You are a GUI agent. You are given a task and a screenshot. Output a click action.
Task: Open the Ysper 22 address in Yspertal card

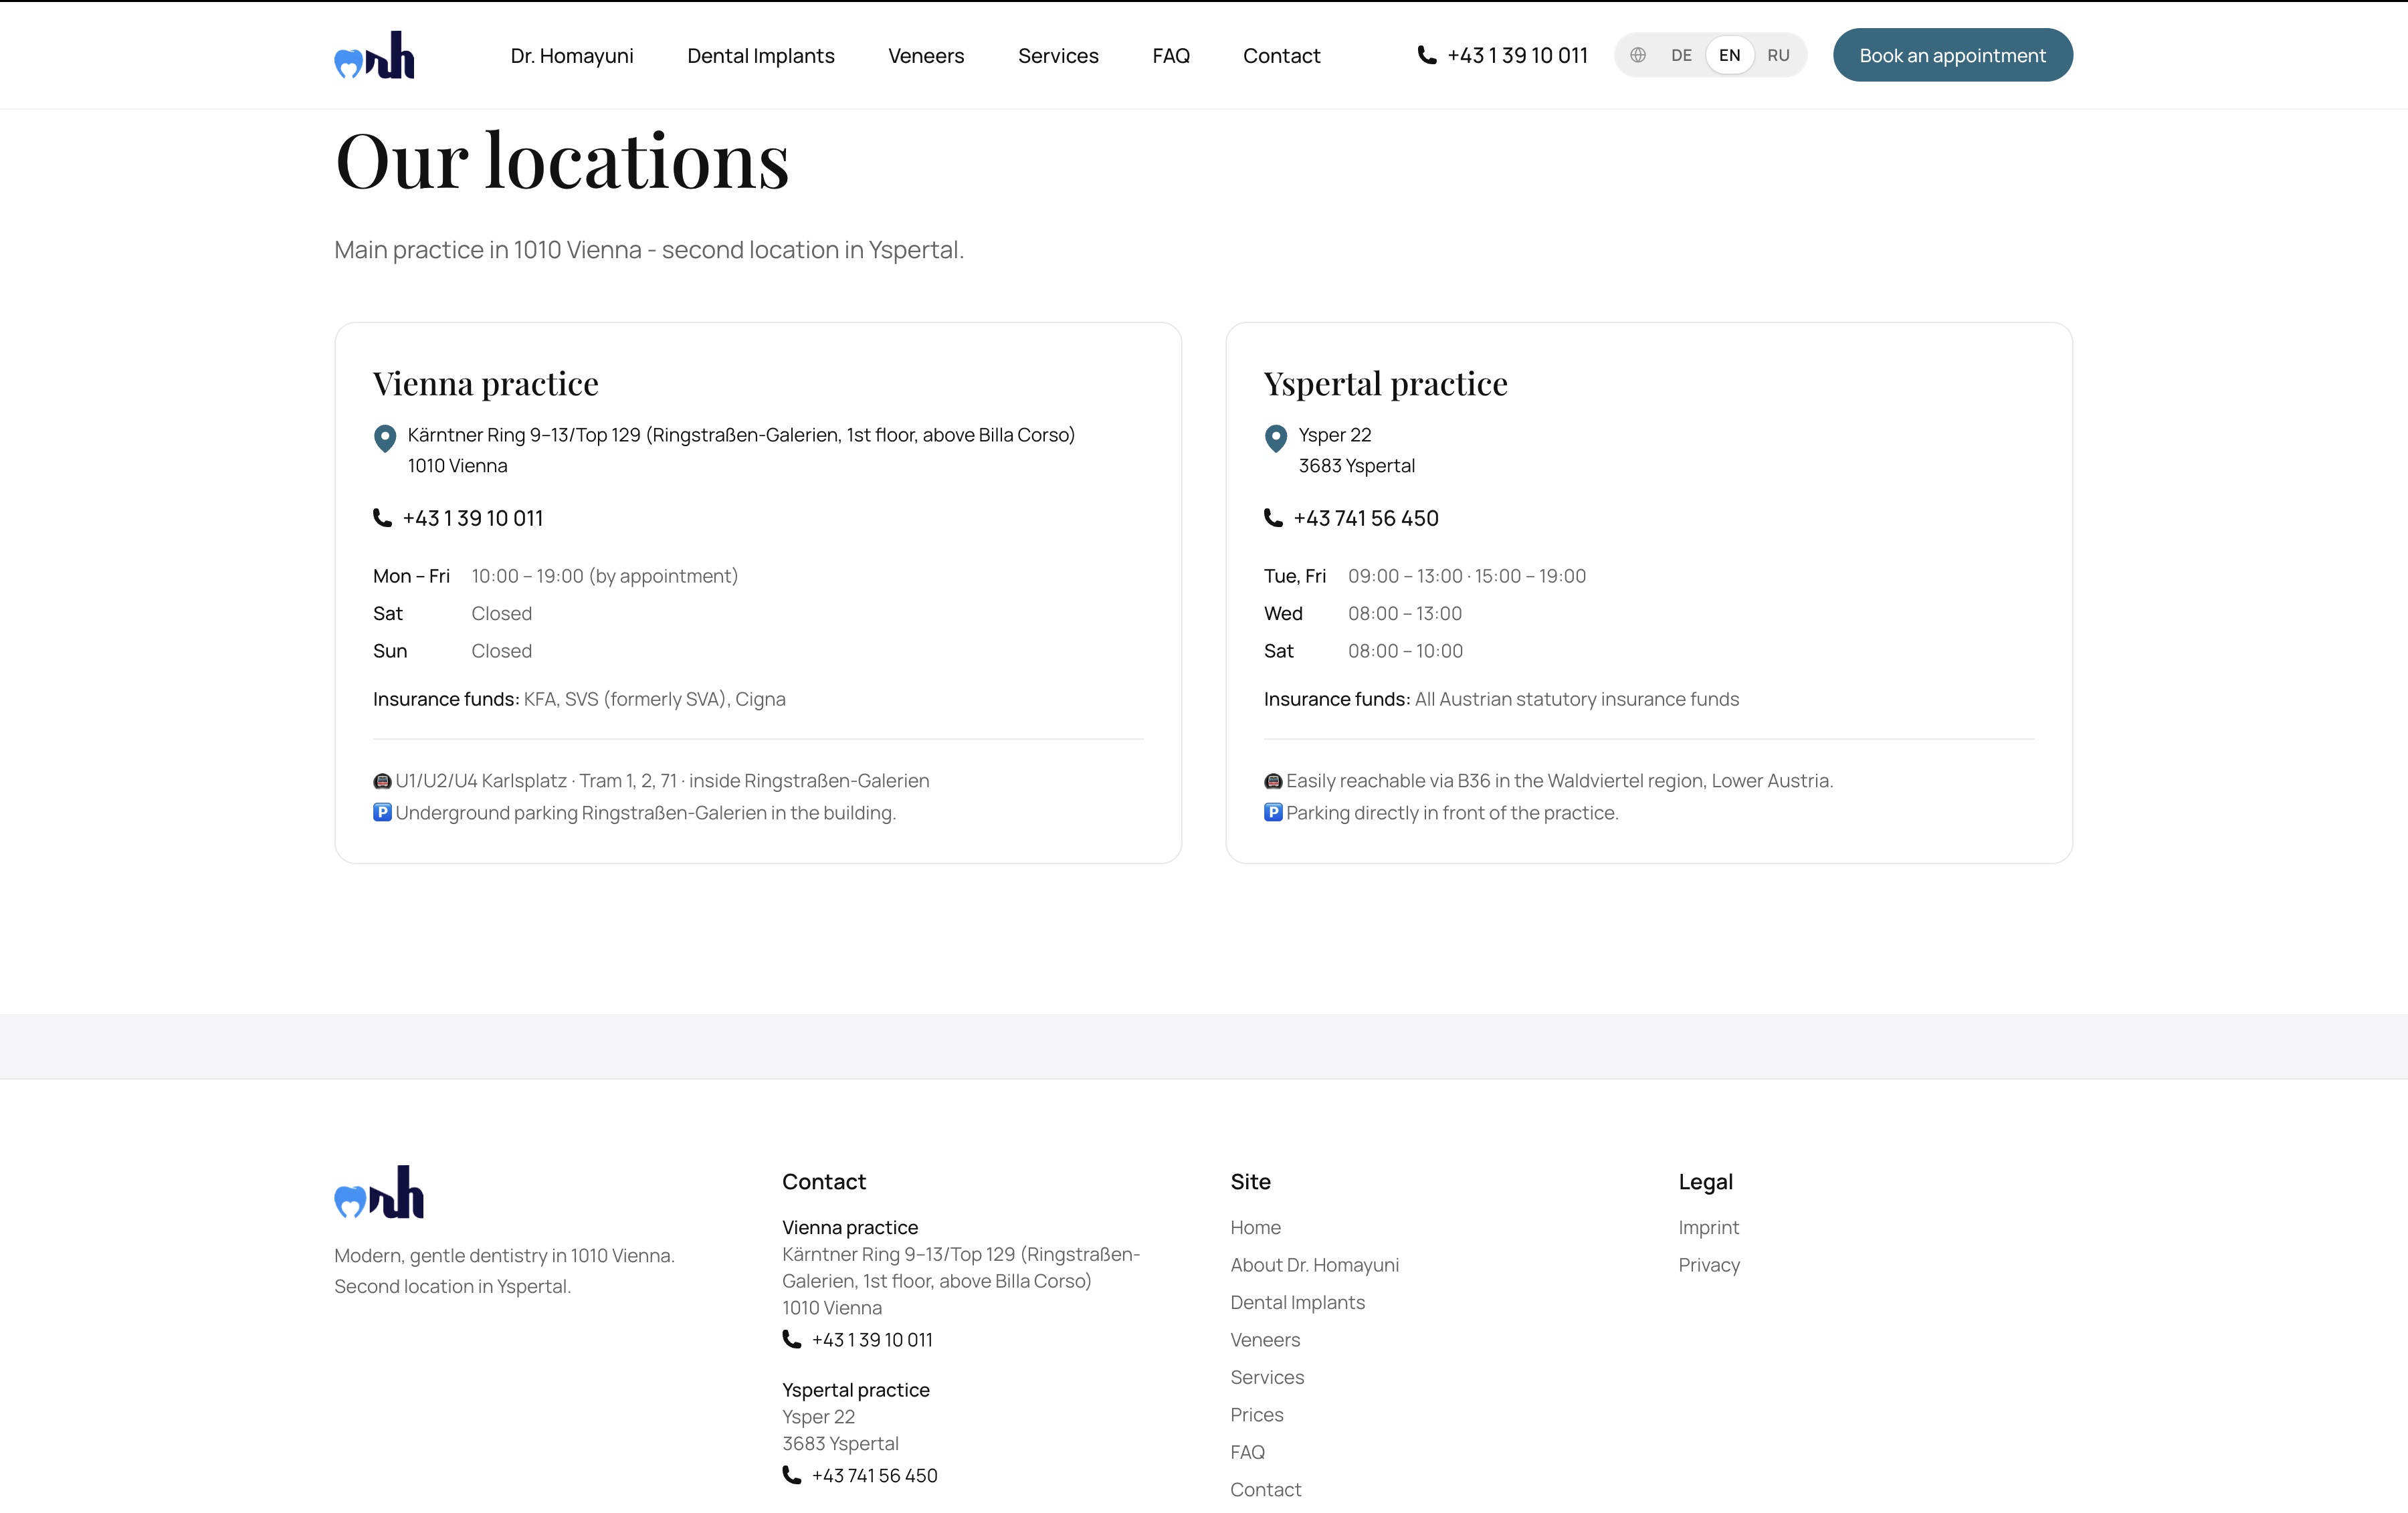click(x=1357, y=450)
